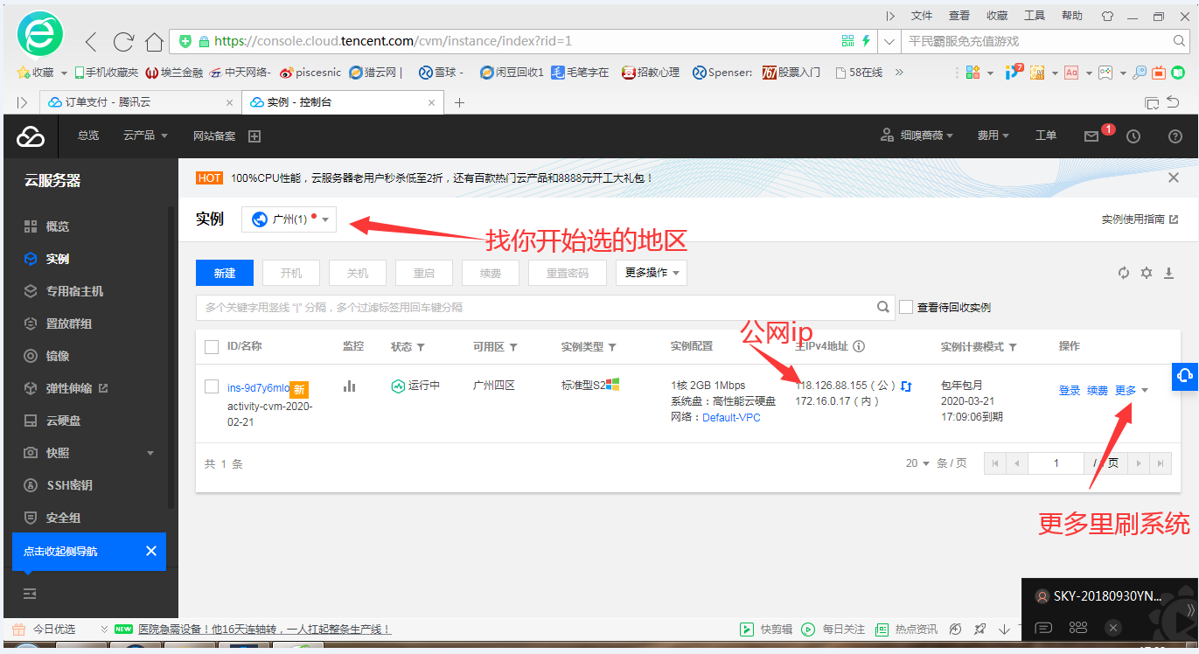Image resolution: width=1199 pixels, height=654 pixels.
Task: Refresh the instance list
Action: (1124, 273)
